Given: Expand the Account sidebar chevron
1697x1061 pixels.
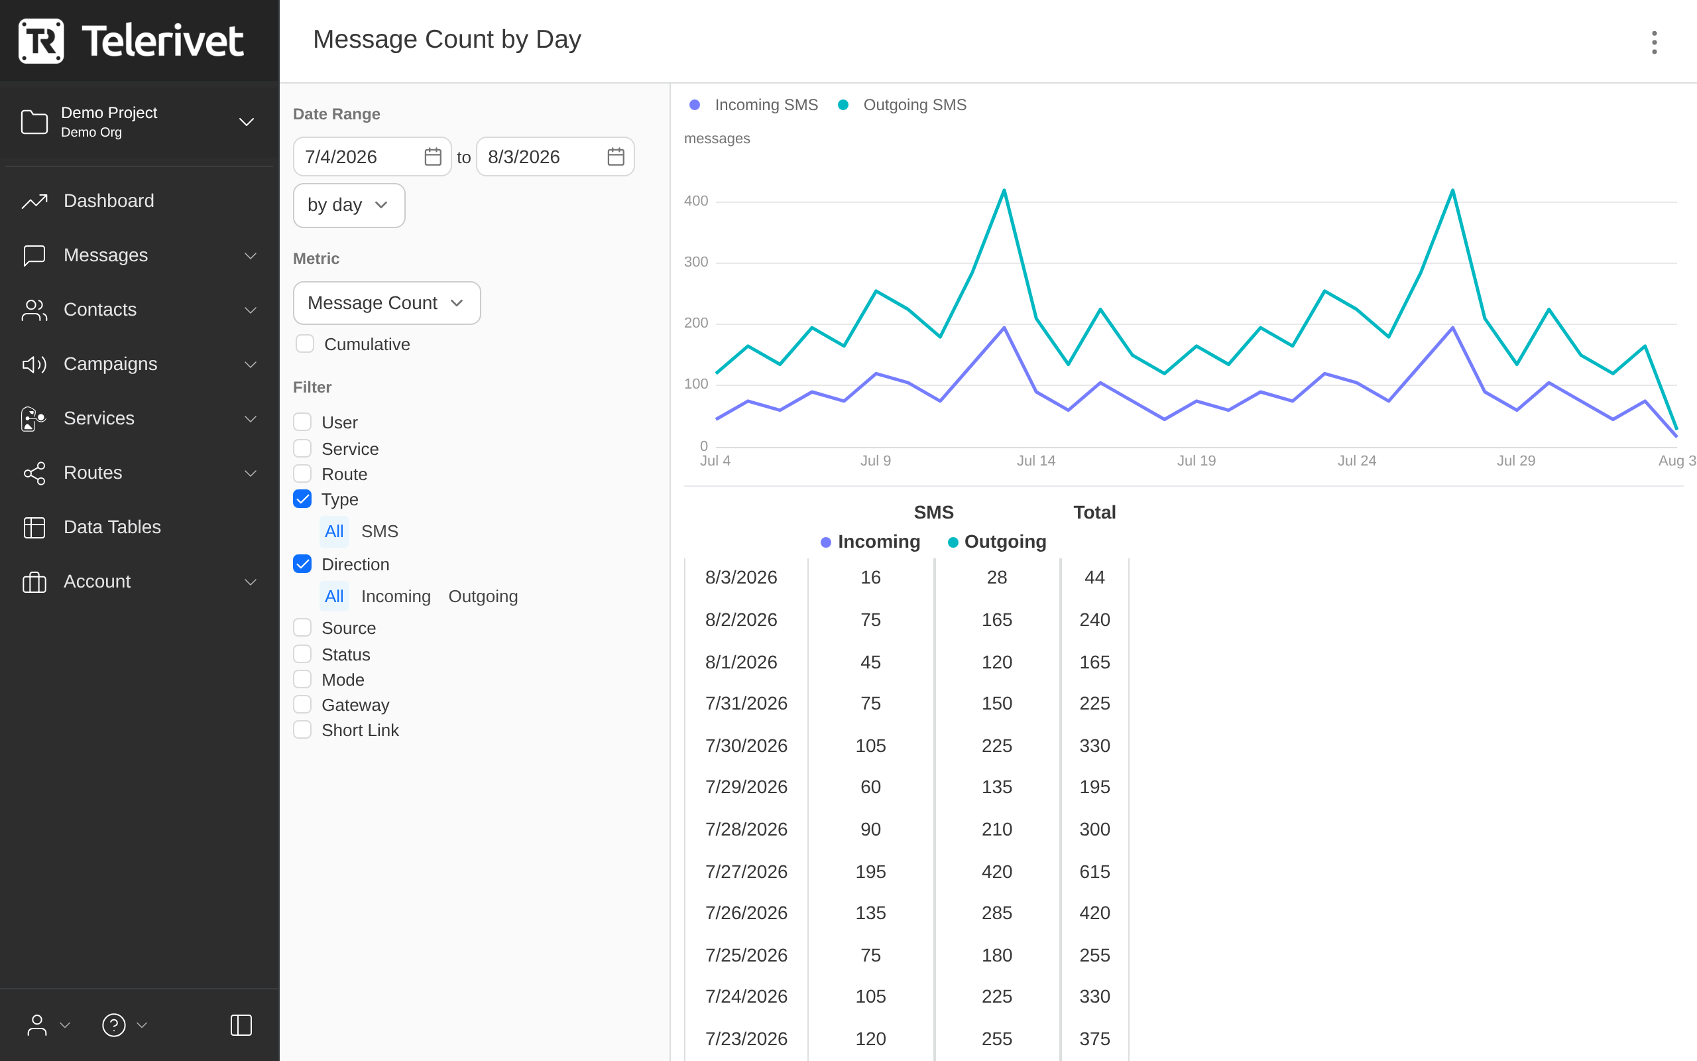Looking at the screenshot, I should tap(251, 582).
